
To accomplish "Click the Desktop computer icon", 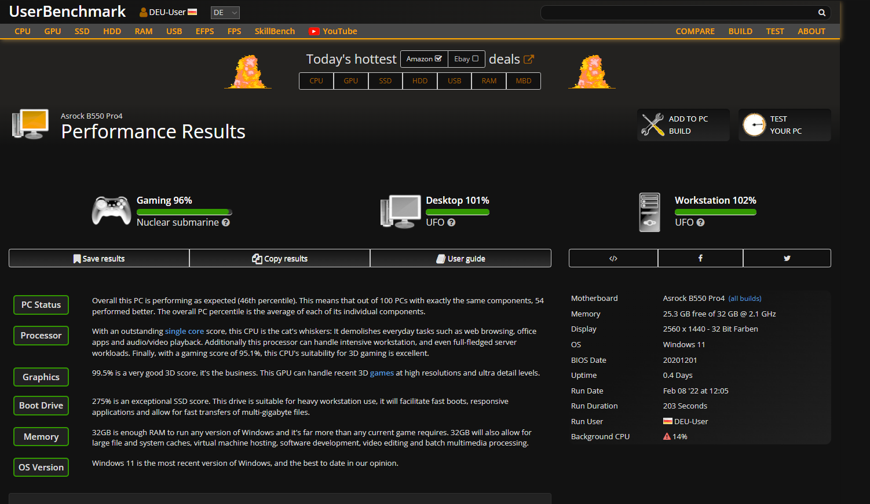I will [x=400, y=211].
